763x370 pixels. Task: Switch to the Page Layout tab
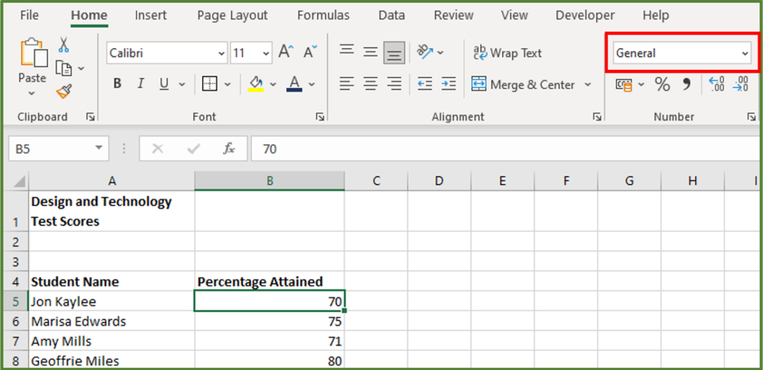point(232,15)
